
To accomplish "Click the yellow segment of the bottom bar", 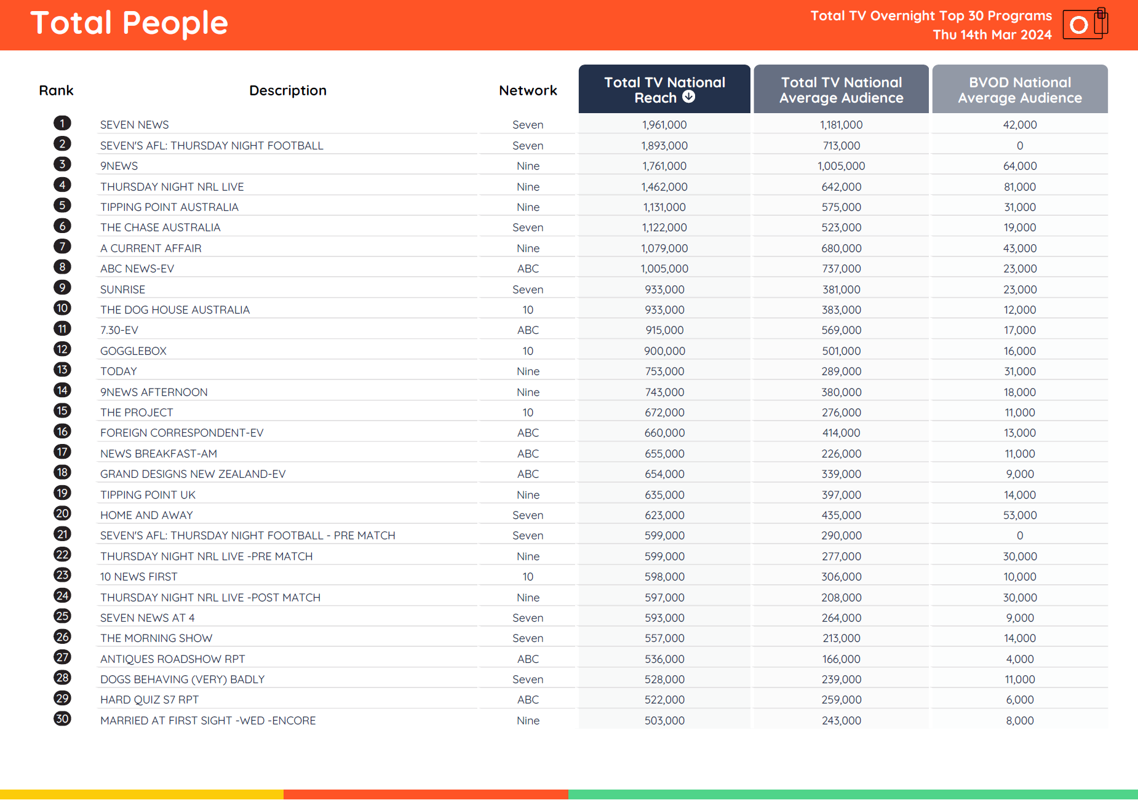I will click(x=141, y=794).
